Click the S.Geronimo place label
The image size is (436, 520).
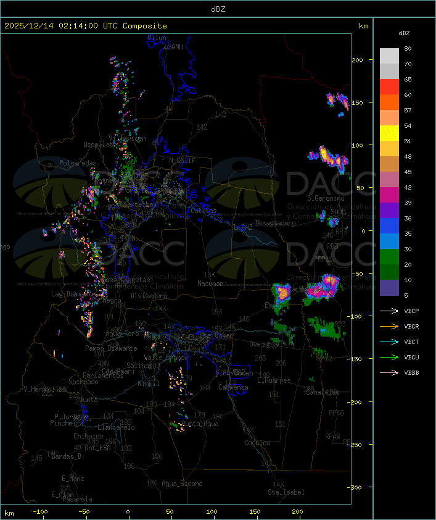coord(326,198)
